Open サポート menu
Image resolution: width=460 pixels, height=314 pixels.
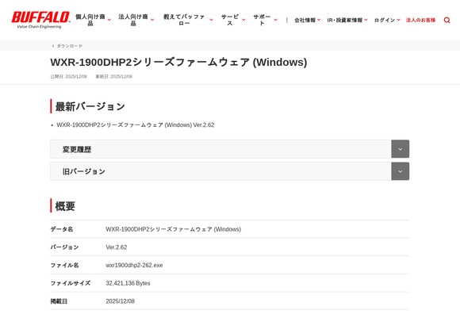click(x=265, y=20)
